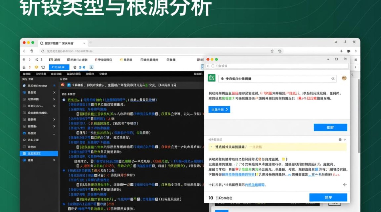Focus the search field atop the popup window
The width and height of the screenshot is (381, 212).
point(277,66)
